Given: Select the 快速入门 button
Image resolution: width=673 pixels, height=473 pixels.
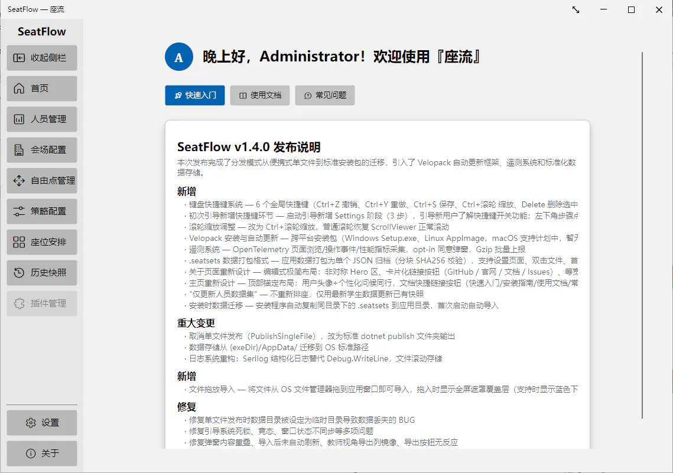Looking at the screenshot, I should 195,95.
